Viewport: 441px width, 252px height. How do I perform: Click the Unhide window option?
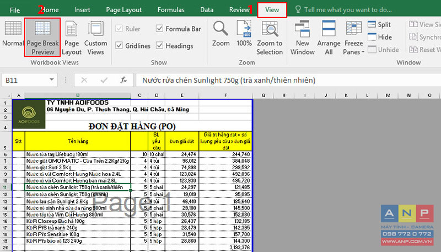coord(383,50)
